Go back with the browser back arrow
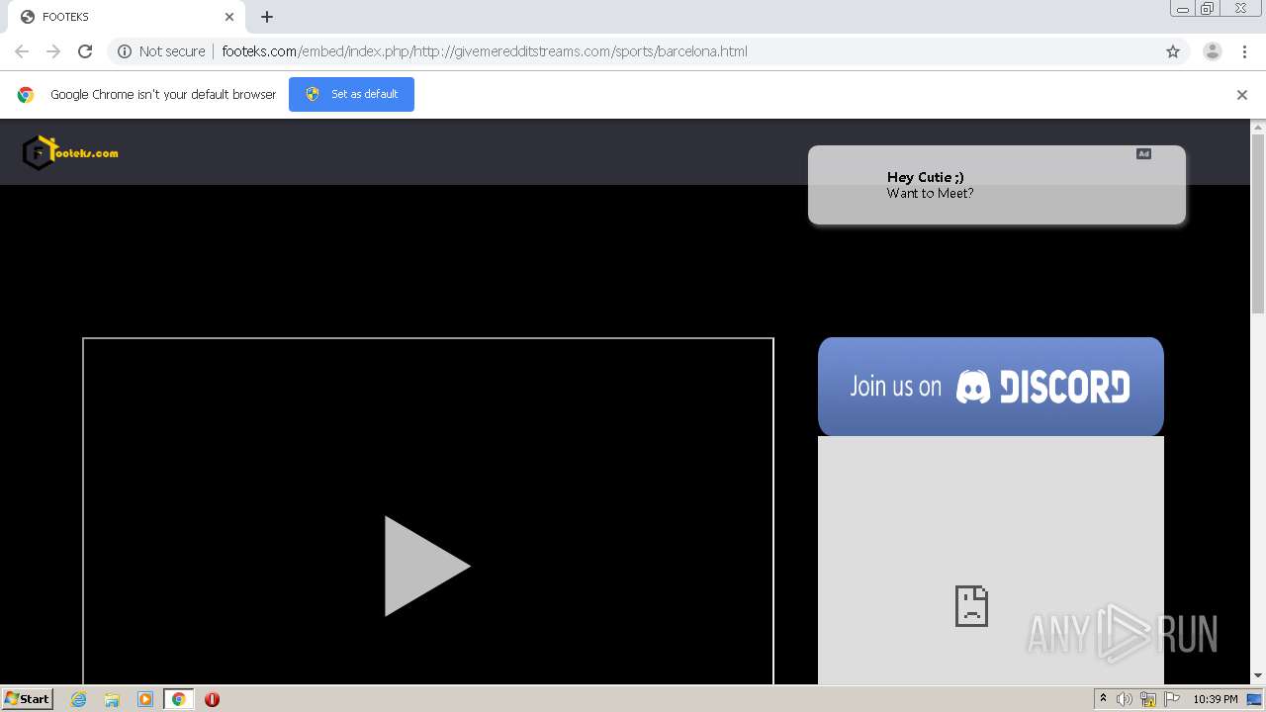Screen dimensions: 1266x712 22,51
